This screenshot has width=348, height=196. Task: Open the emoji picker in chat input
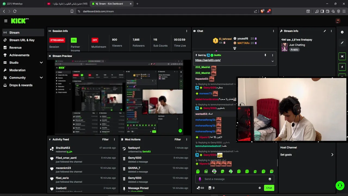coord(270,179)
